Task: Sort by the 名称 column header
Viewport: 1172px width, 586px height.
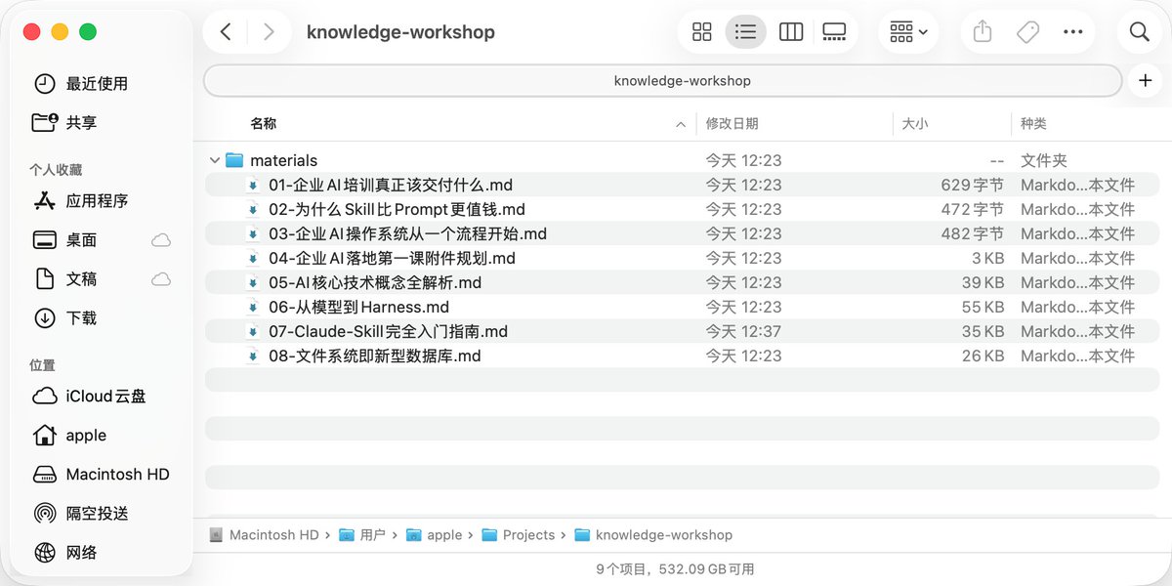Action: click(x=264, y=124)
